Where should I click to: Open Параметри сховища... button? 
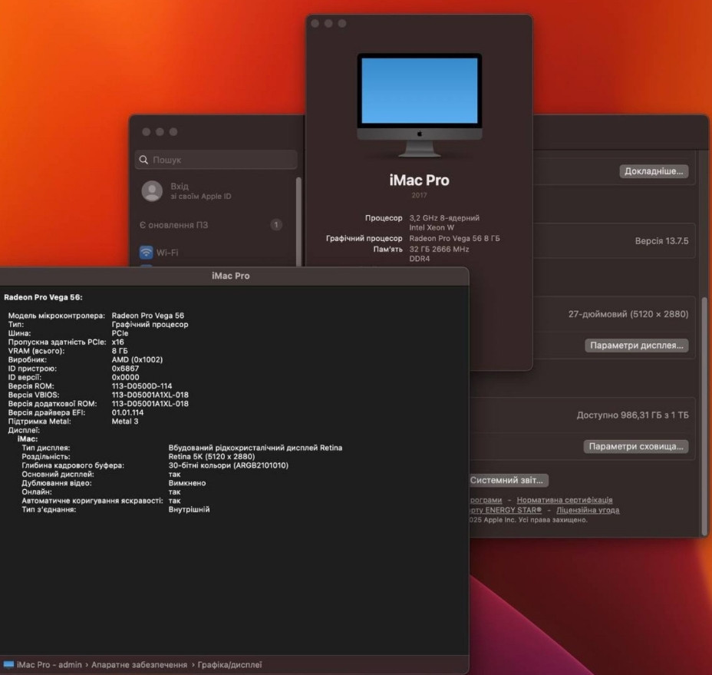coord(636,446)
